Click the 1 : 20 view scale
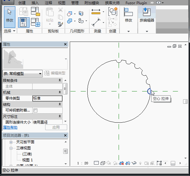The width and height of the screenshot is (190, 176). tap(83, 163)
